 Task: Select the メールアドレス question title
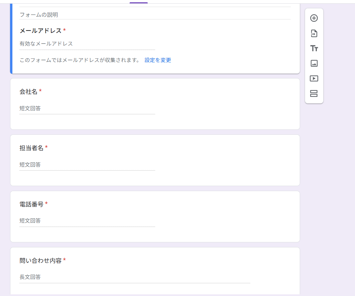tap(41, 31)
